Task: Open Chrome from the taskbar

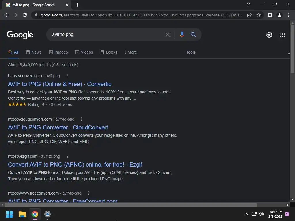Action: tap(35, 214)
